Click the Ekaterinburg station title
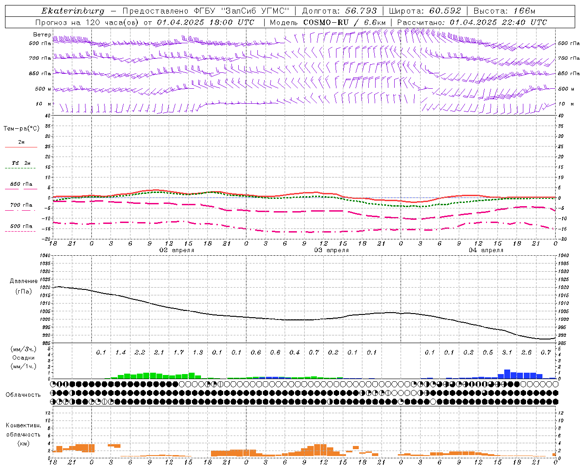 (x=73, y=11)
